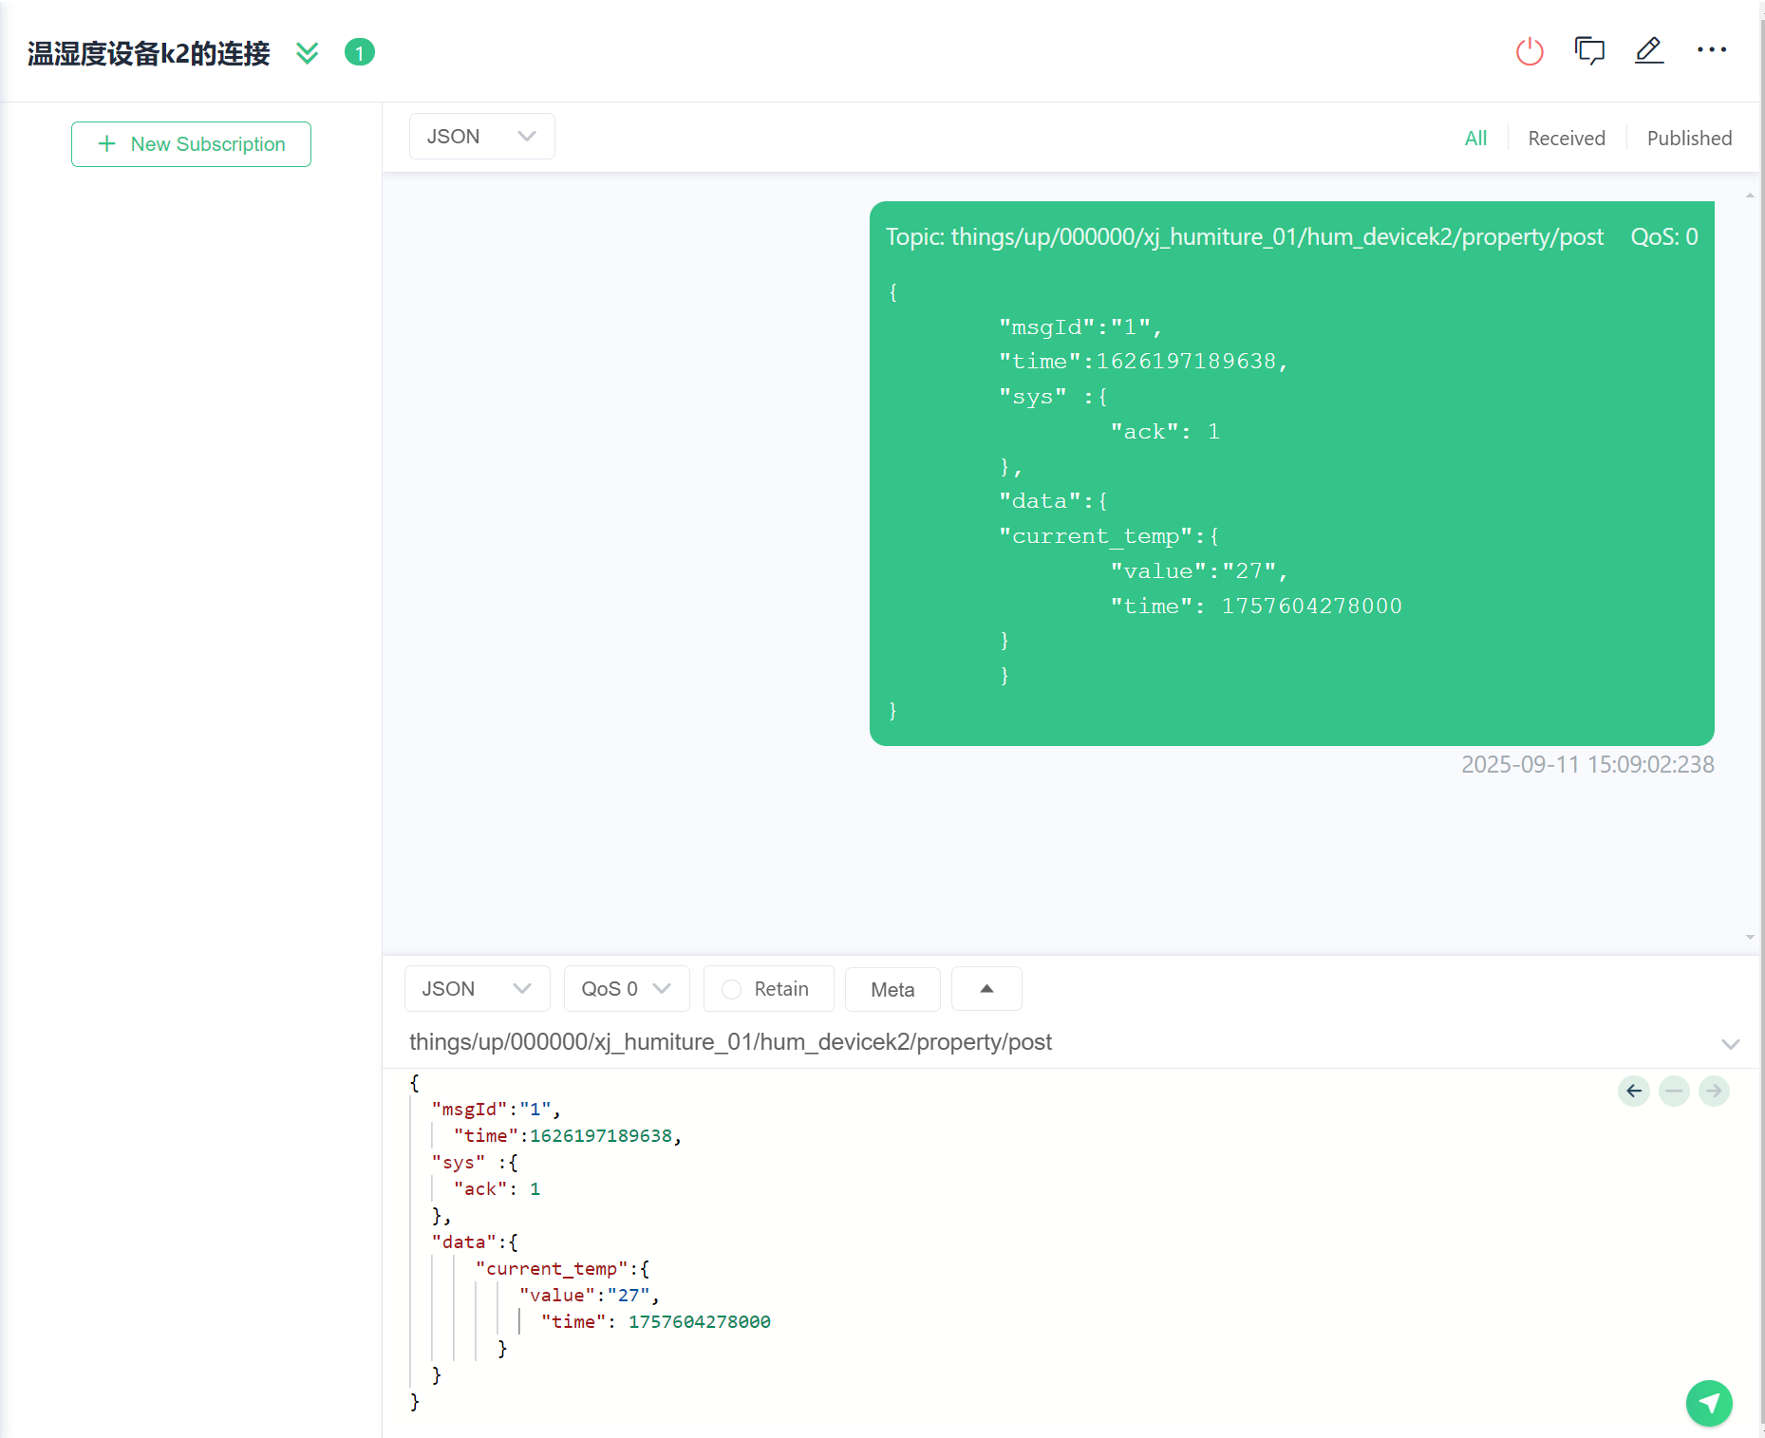Open new window via chat icon

(1589, 50)
